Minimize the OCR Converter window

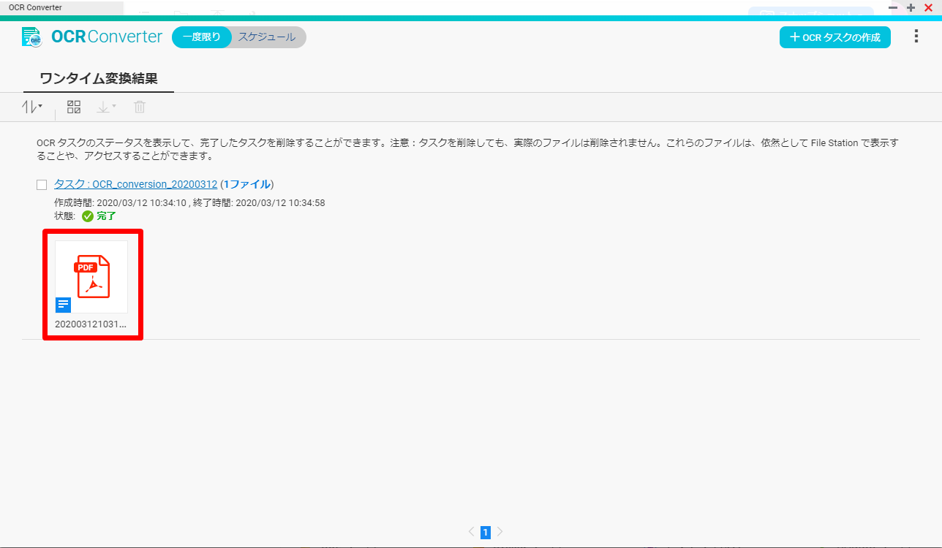click(893, 7)
